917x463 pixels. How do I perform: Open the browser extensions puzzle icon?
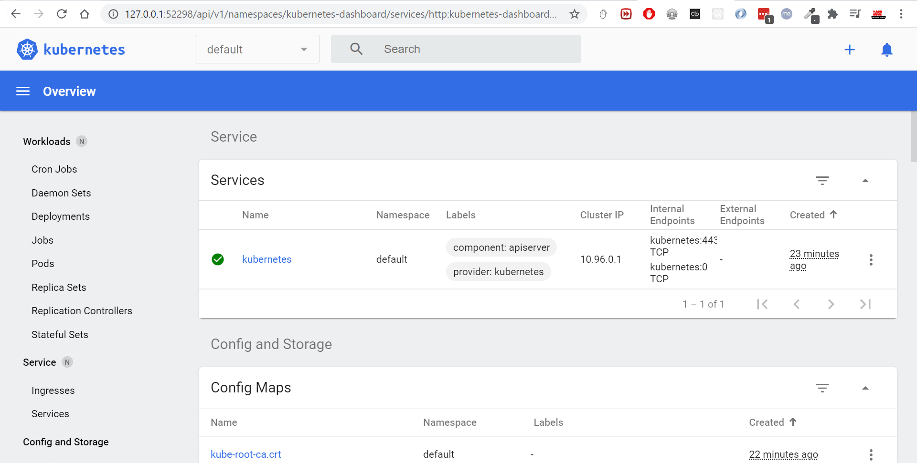pyautogui.click(x=832, y=14)
